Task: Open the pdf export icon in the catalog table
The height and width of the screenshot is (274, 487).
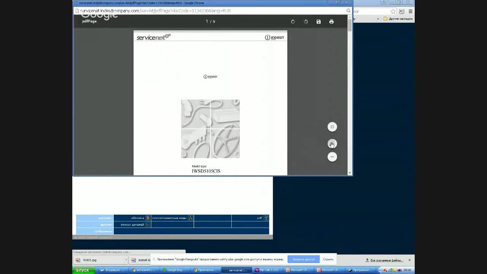Action: (x=266, y=218)
